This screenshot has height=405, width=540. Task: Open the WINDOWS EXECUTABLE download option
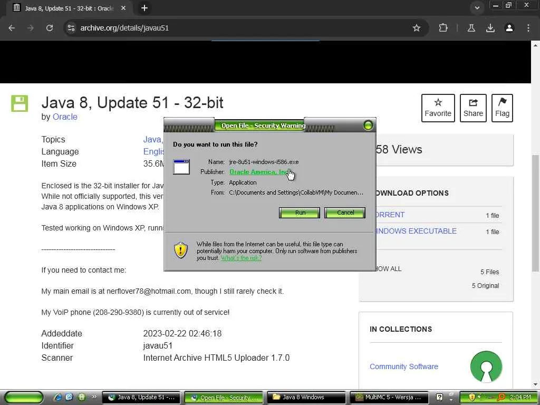(x=417, y=231)
